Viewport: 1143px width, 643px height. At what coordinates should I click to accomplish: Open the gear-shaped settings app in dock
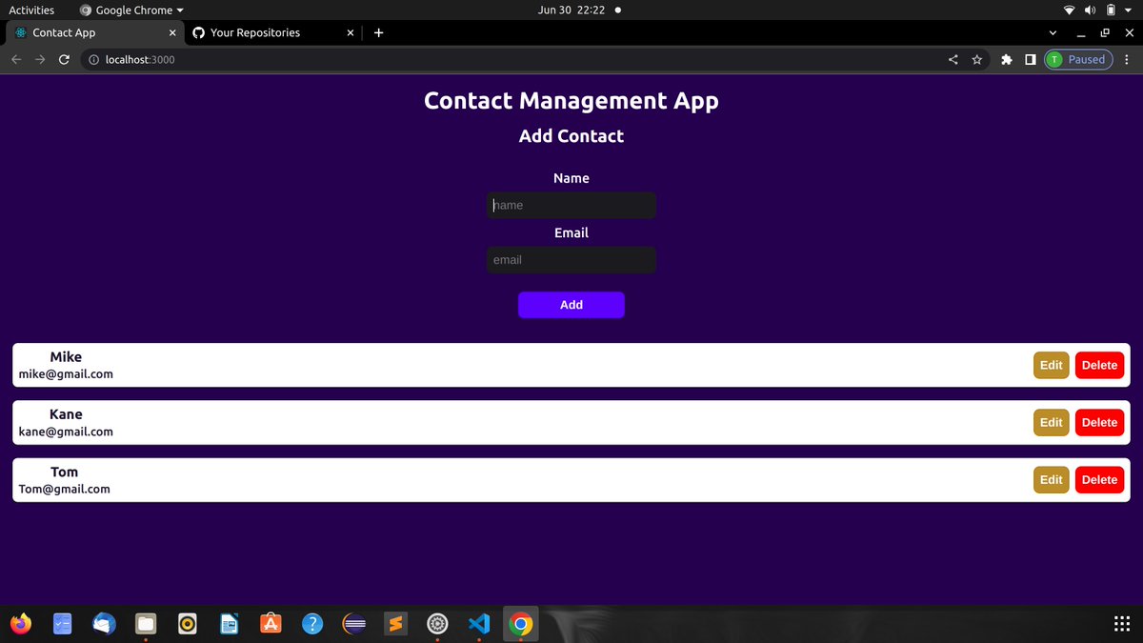[x=437, y=624]
